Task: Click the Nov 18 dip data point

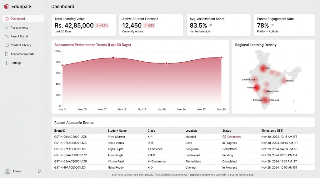Action: coord(166,63)
